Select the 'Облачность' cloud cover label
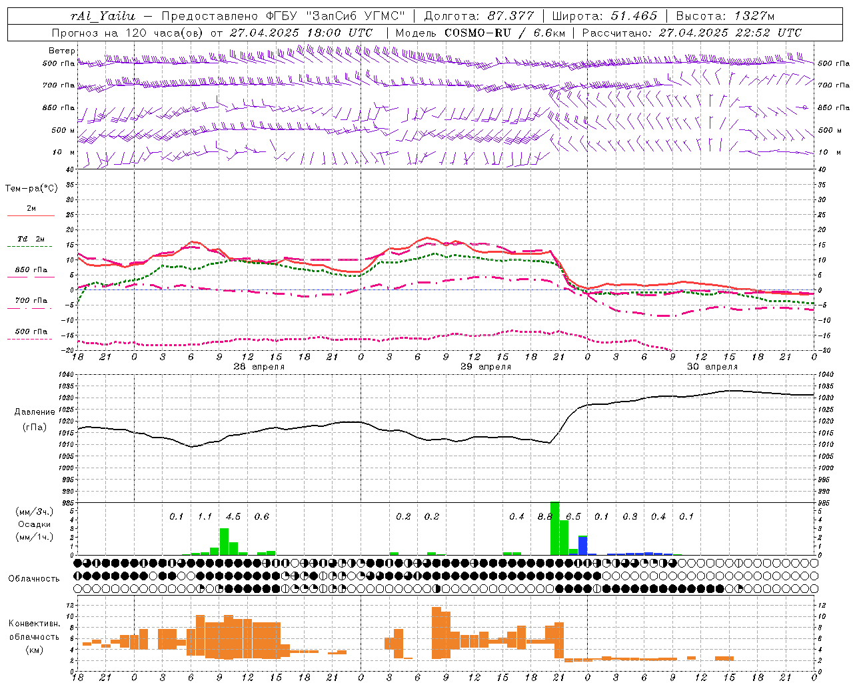This screenshot has height=683, width=853. point(34,579)
